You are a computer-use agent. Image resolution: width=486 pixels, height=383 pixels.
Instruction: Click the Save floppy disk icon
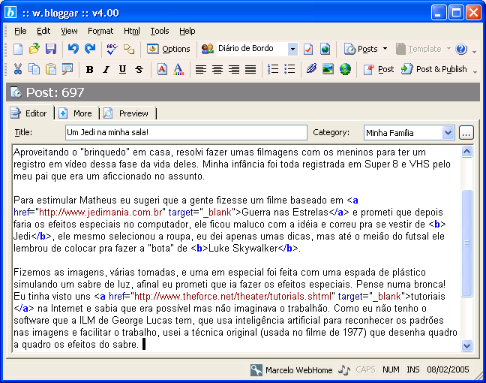coord(51,49)
